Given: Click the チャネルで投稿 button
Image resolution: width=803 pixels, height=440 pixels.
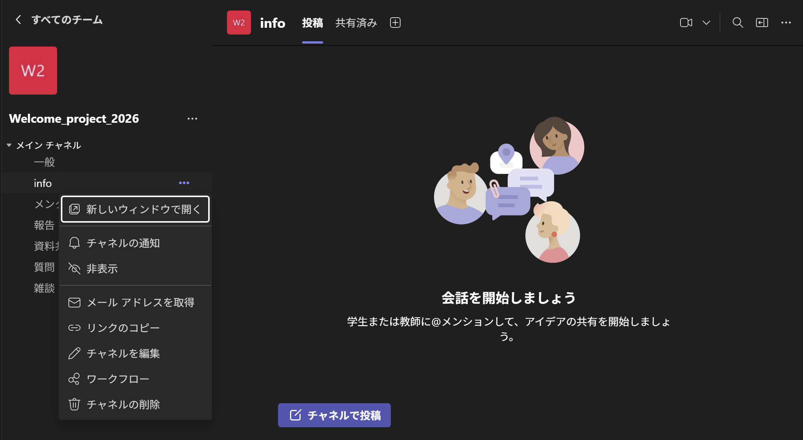Looking at the screenshot, I should [x=334, y=415].
